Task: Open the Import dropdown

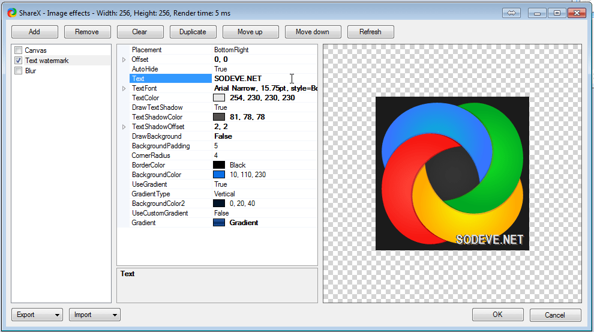Action: click(95, 315)
